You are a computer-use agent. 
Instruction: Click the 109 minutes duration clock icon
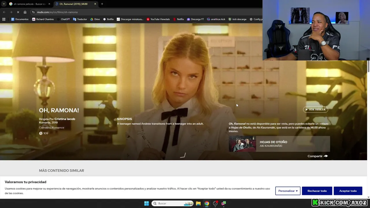click(41, 133)
